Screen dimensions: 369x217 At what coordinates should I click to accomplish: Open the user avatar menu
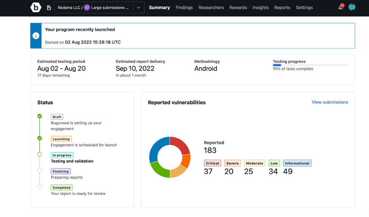pyautogui.click(x=352, y=7)
